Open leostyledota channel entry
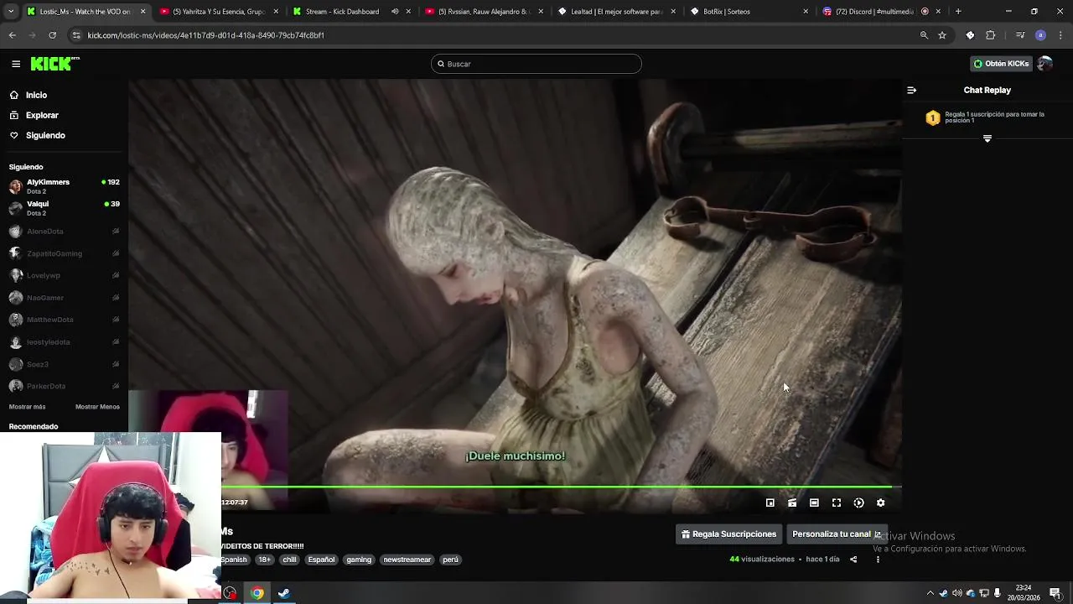The image size is (1073, 604). (x=64, y=342)
